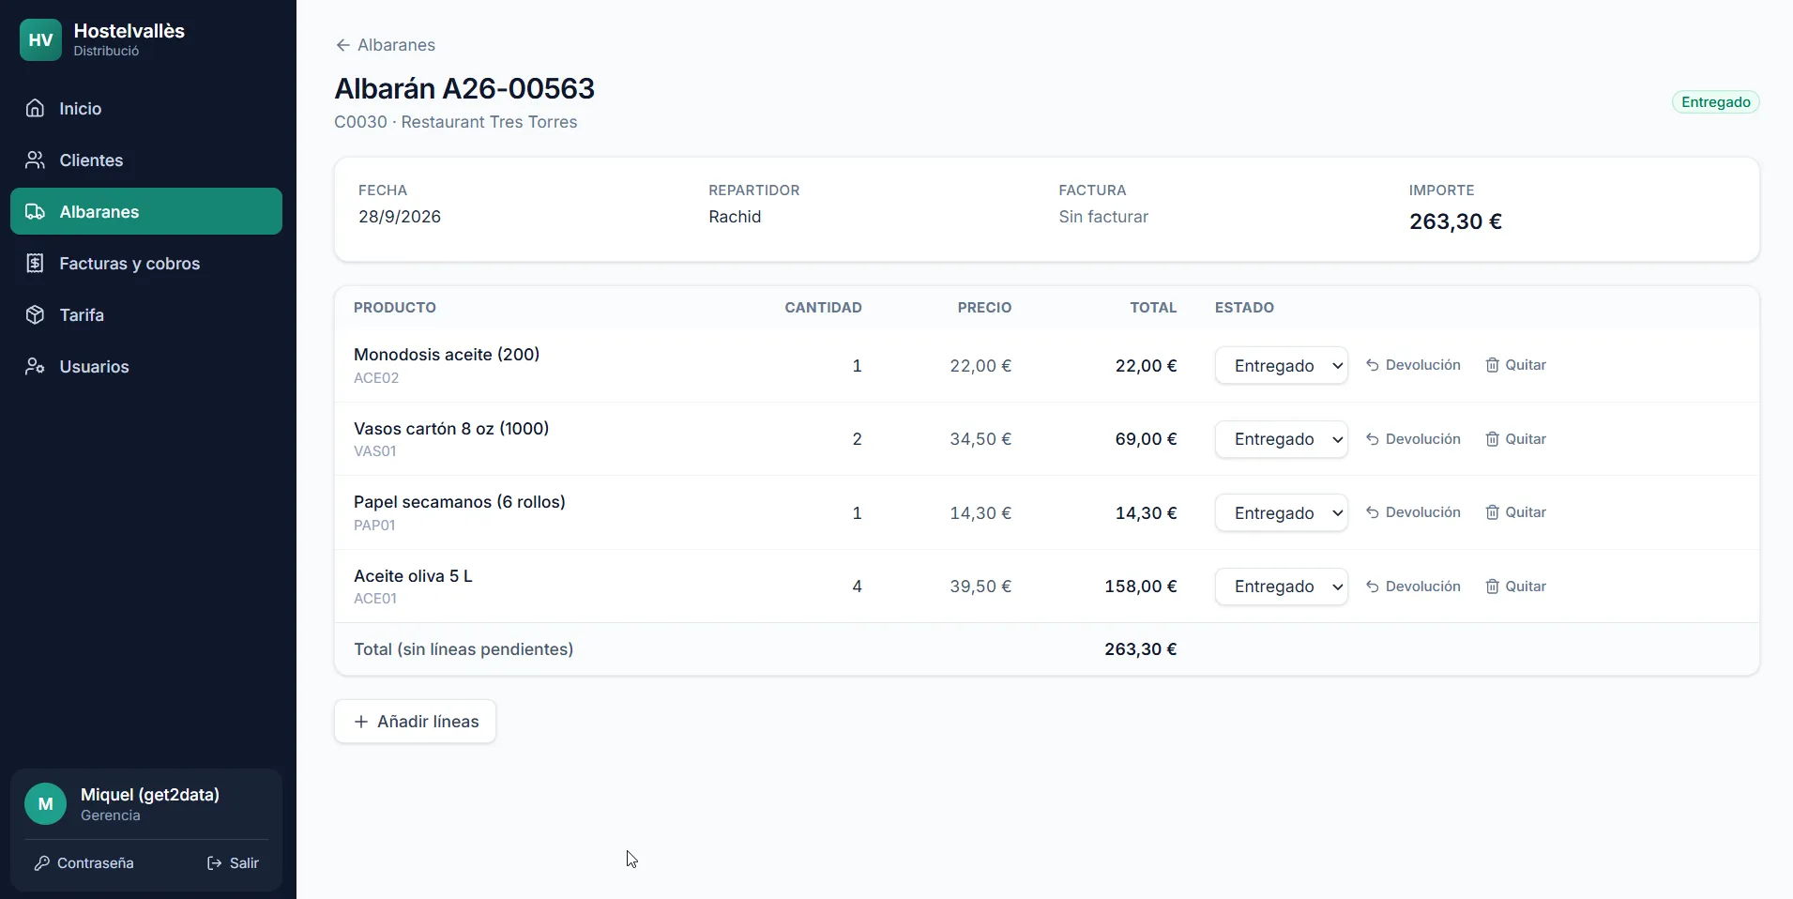Image resolution: width=1793 pixels, height=899 pixels.
Task: Click the logout icon beside Salir
Action: click(215, 863)
